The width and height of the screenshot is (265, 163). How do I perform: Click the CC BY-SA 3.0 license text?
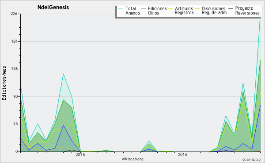click(x=251, y=160)
